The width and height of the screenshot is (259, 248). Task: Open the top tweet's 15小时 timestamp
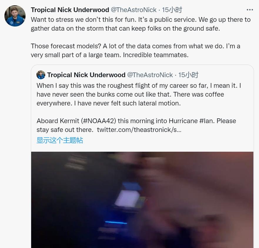point(172,10)
